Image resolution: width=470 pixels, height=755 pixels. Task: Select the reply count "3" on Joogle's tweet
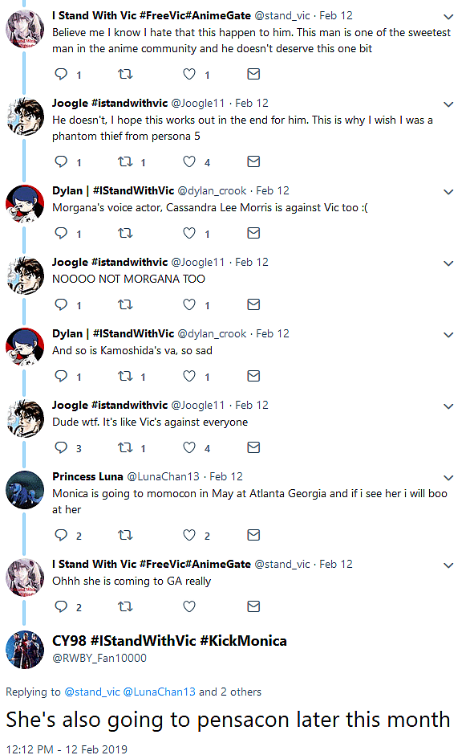point(78,447)
